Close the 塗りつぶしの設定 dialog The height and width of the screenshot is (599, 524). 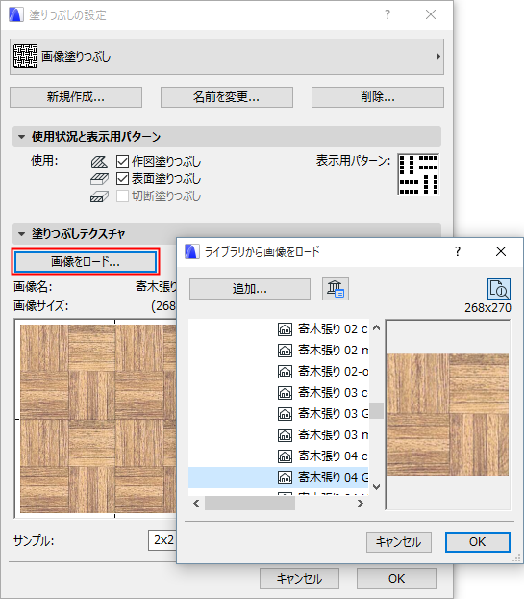[x=431, y=14]
